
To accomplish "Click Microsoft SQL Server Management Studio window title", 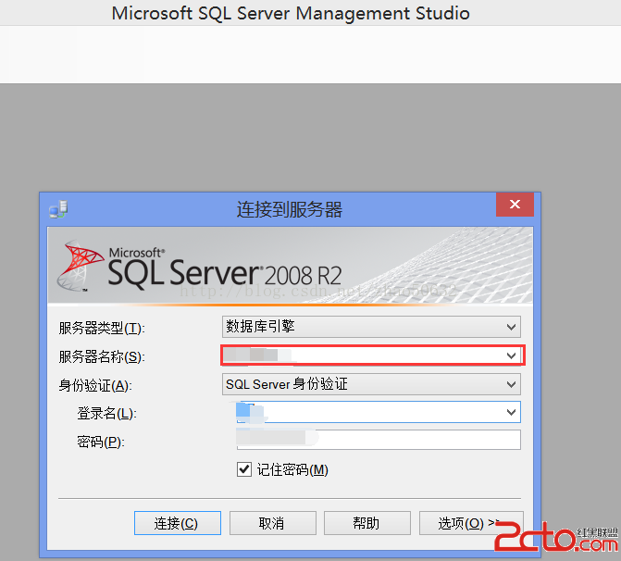I will (291, 13).
